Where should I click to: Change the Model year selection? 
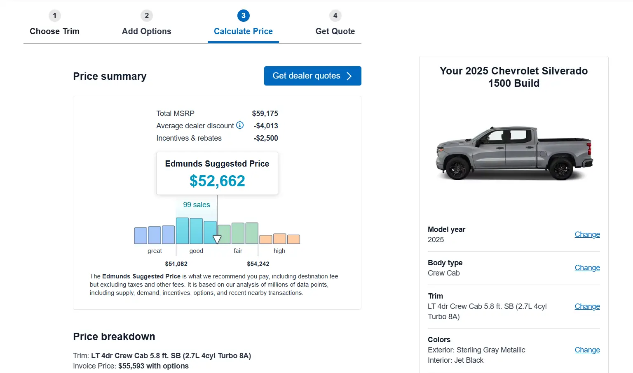tap(587, 234)
